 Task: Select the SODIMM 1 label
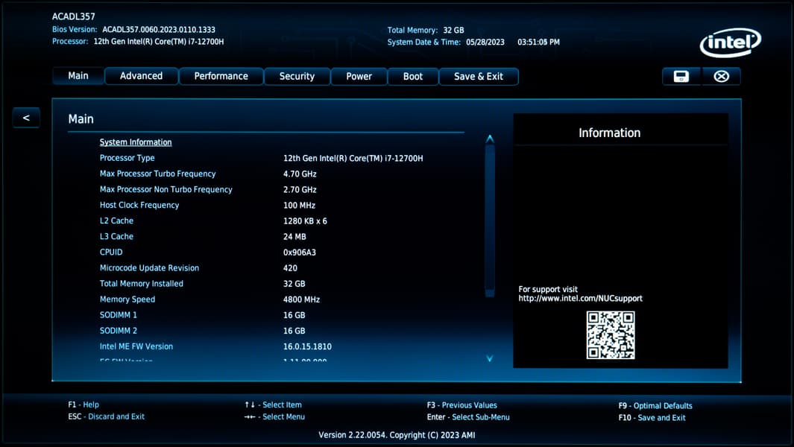[x=118, y=315]
